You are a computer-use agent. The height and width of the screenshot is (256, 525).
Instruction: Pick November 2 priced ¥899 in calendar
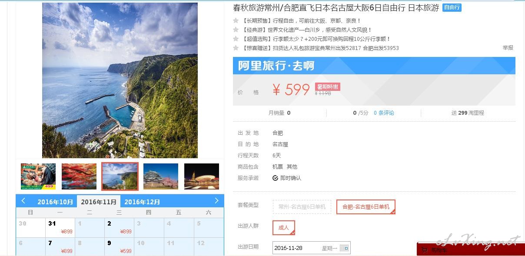[119, 227]
